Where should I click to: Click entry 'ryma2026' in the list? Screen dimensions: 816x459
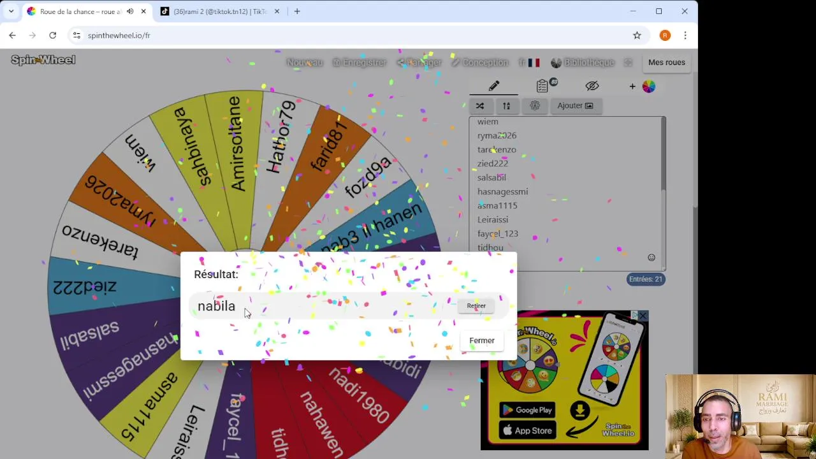click(x=497, y=136)
